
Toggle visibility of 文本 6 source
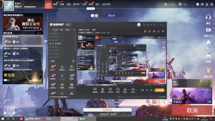click(50, 57)
